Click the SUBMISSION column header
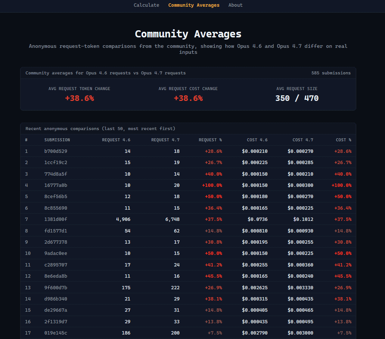The height and width of the screenshot is (339, 385). pos(57,140)
